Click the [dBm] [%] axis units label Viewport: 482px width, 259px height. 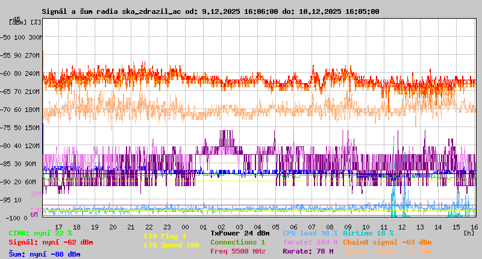click(x=25, y=22)
